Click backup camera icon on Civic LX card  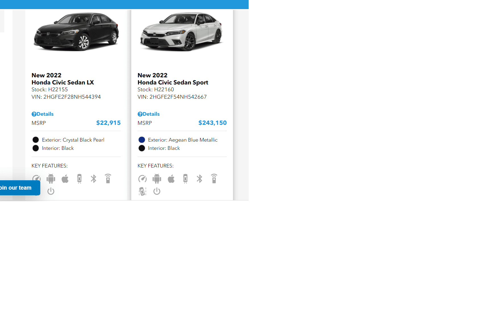[x=80, y=179]
